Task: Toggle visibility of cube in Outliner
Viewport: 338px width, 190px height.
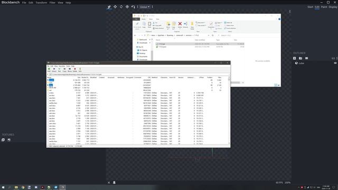Action: pyautogui.click(x=335, y=63)
